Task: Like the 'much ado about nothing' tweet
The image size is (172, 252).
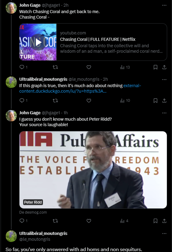Action: 89,101
